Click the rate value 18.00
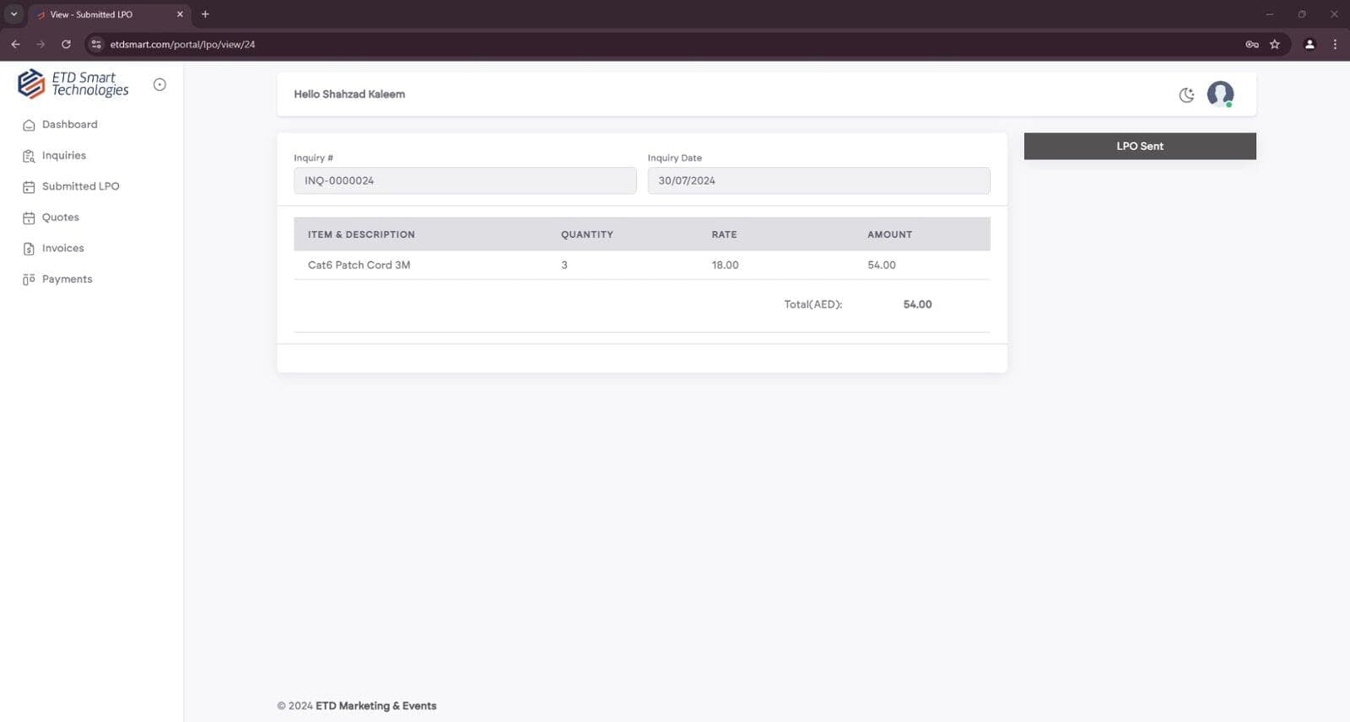1350x722 pixels. [725, 265]
